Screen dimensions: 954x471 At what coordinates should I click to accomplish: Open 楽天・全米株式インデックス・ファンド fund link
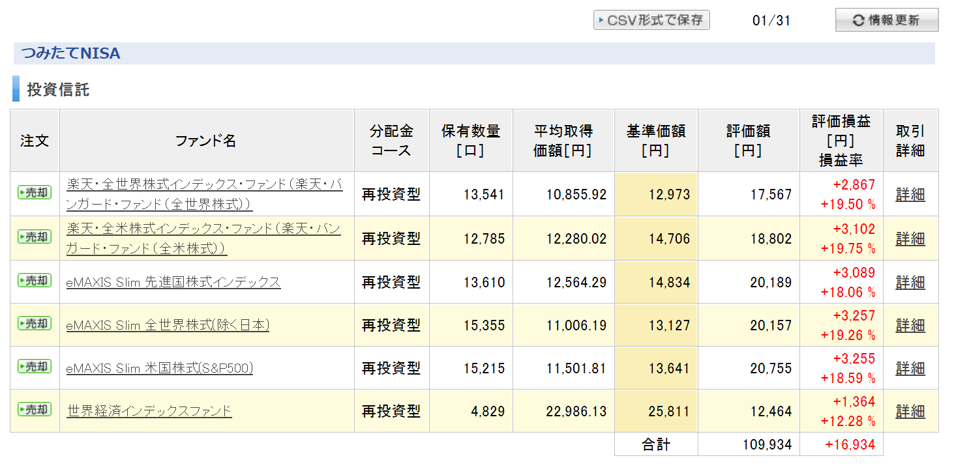tap(203, 238)
